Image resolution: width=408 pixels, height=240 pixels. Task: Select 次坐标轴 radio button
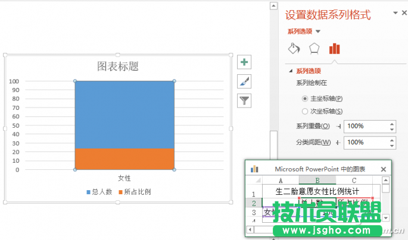pyautogui.click(x=305, y=111)
